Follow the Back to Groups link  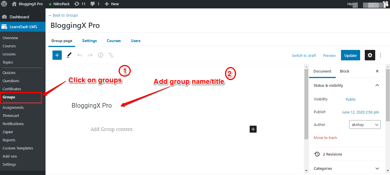(x=63, y=15)
